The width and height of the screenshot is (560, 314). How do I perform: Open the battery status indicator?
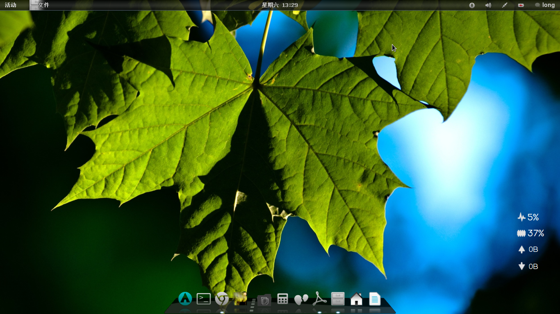pos(521,5)
